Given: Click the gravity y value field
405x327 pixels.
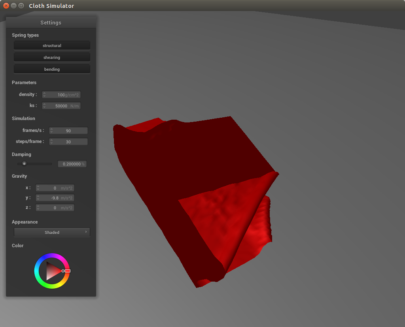Looking at the screenshot, I should tap(56, 198).
